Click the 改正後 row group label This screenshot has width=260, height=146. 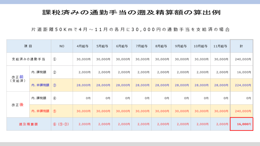click(x=18, y=105)
